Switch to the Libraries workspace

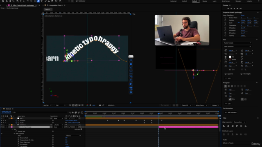pyautogui.click(x=249, y=1)
